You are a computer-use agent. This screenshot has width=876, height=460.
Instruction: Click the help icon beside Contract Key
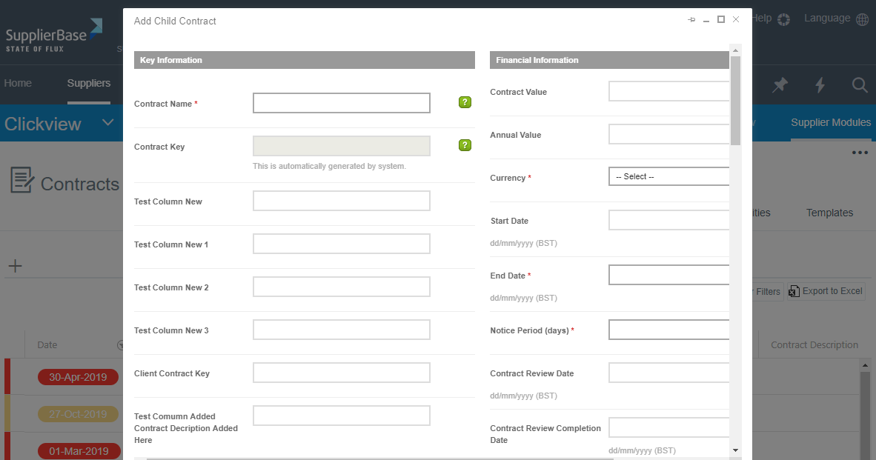tap(465, 145)
